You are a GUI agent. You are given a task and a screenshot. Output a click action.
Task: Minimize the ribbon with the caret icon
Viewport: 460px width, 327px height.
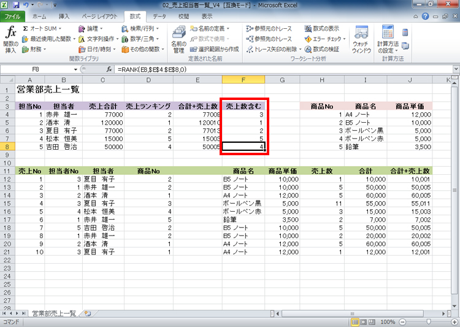pyautogui.click(x=416, y=17)
